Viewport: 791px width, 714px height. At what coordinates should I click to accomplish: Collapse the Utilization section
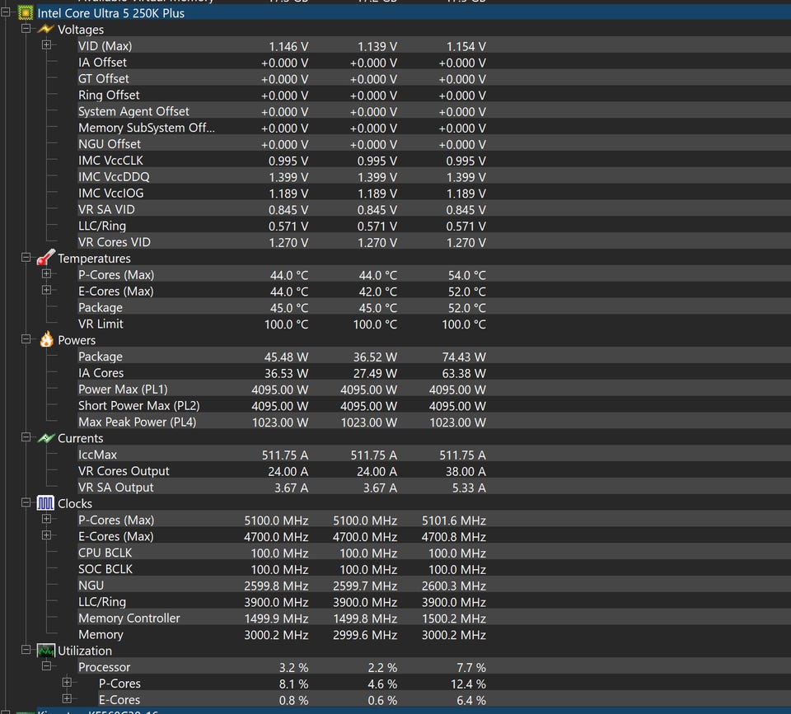pos(26,650)
